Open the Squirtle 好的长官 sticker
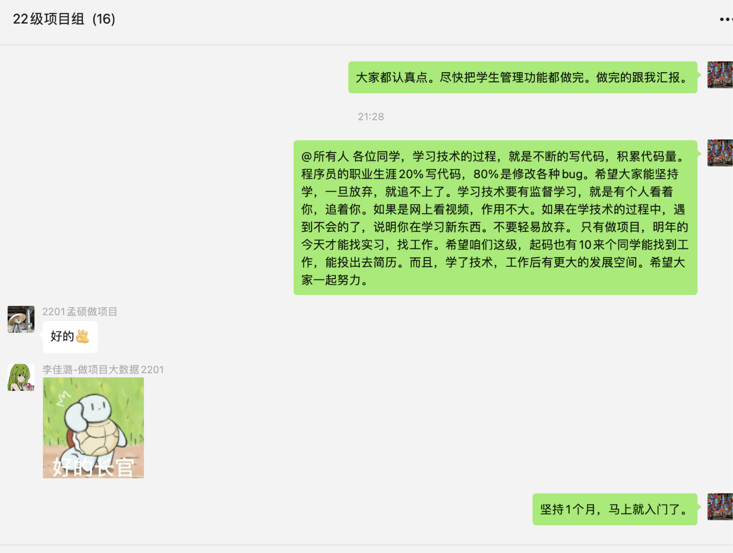733x553 pixels. click(x=93, y=428)
